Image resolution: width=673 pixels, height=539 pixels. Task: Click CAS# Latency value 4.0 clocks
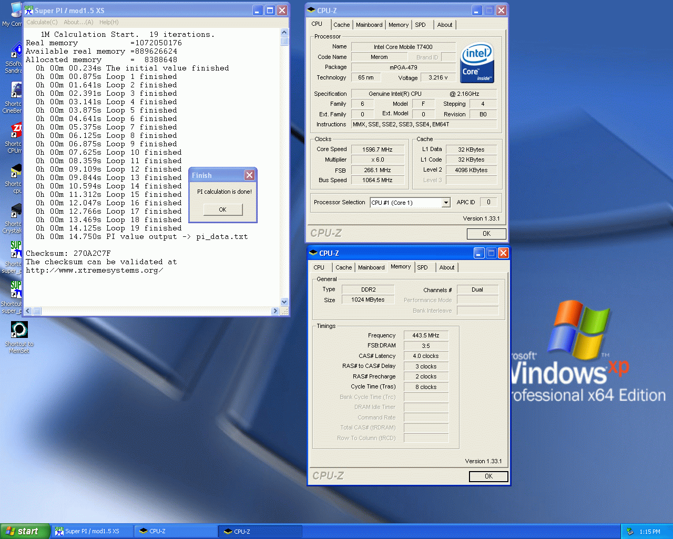[426, 356]
